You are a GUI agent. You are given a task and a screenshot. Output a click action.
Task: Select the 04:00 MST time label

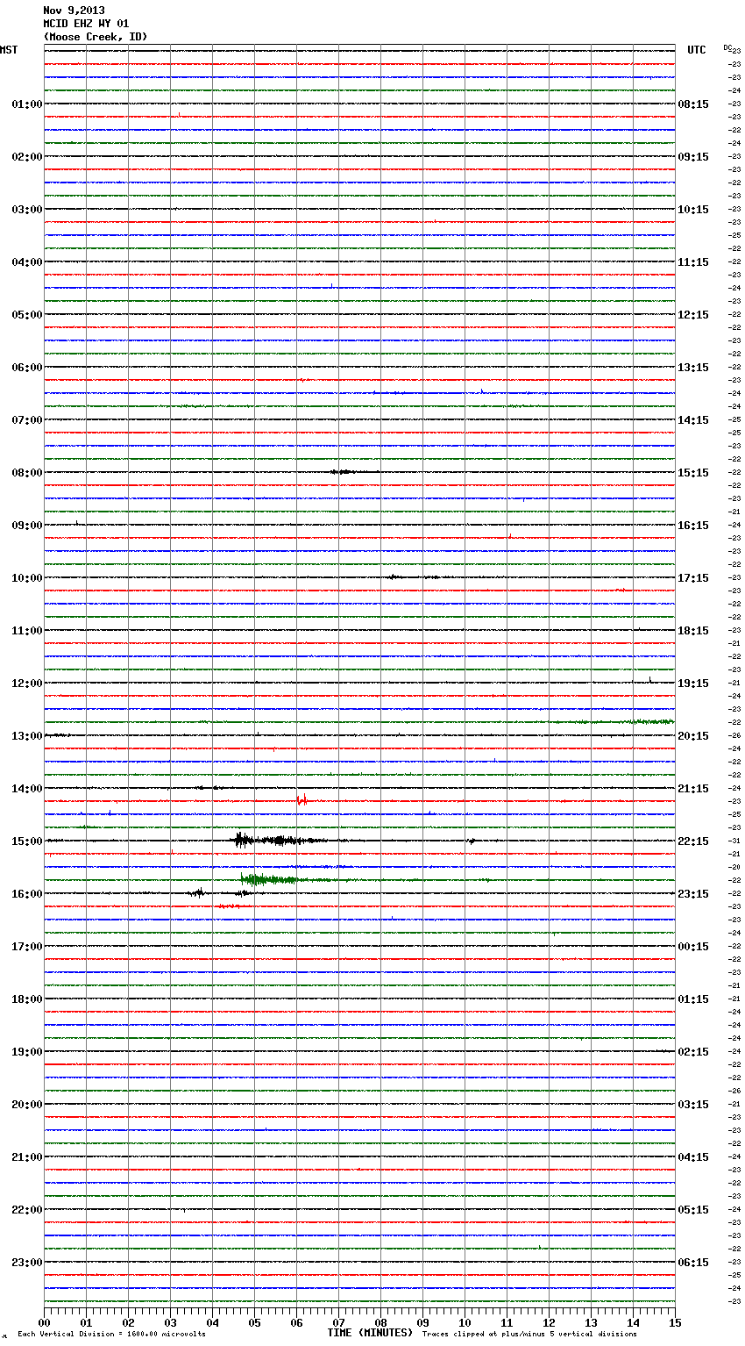pos(26,262)
